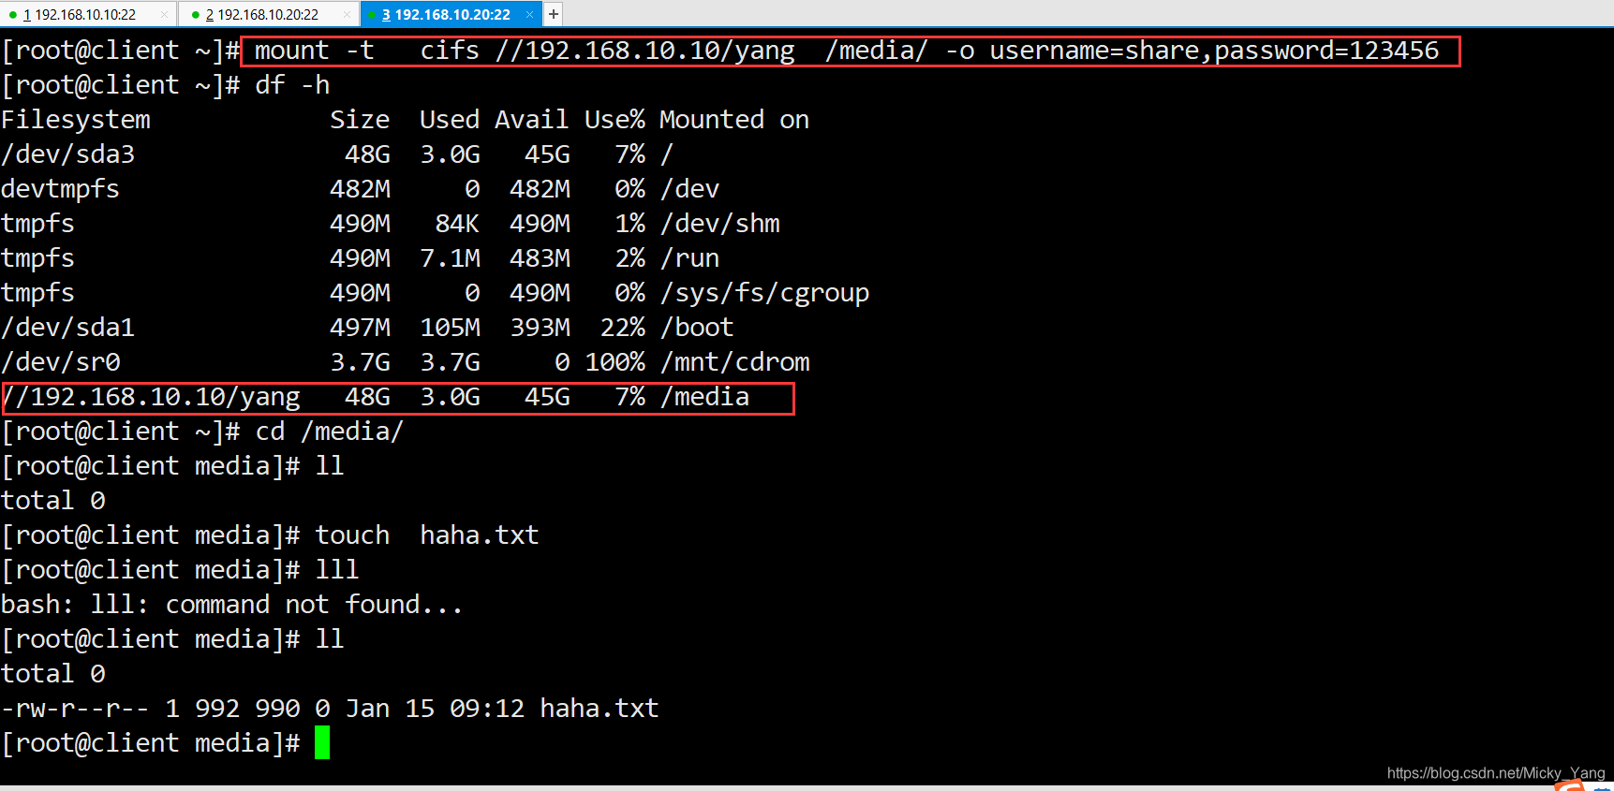Click the mount -t cifs command line
This screenshot has height=791, width=1614.
846,51
